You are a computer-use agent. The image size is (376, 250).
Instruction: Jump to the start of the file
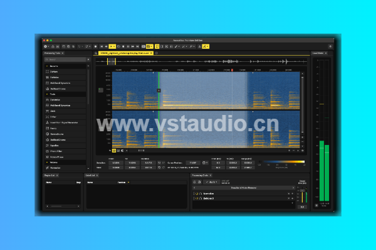tap(102, 46)
